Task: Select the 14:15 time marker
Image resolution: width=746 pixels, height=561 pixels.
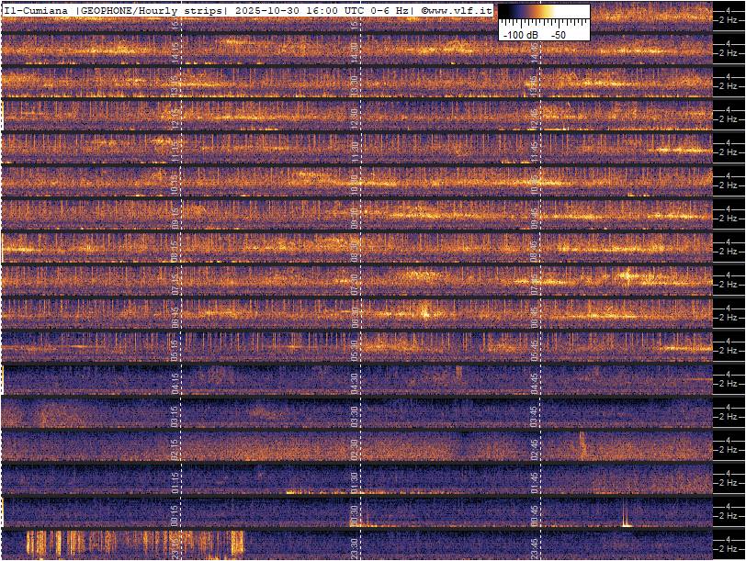Action: (x=176, y=51)
